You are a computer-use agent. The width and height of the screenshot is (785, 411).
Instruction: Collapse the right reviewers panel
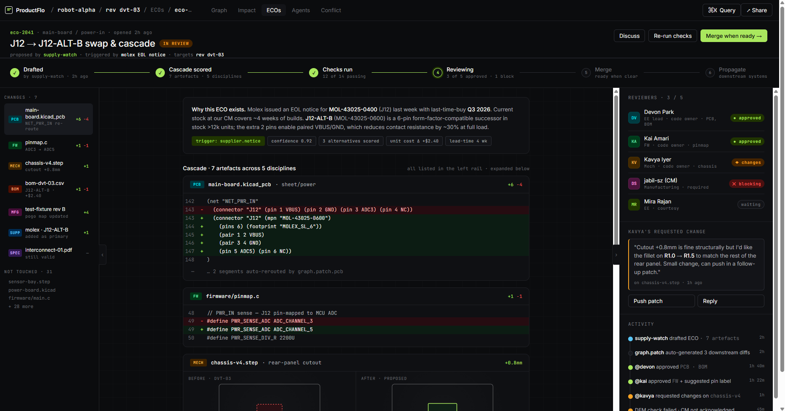pyautogui.click(x=616, y=255)
